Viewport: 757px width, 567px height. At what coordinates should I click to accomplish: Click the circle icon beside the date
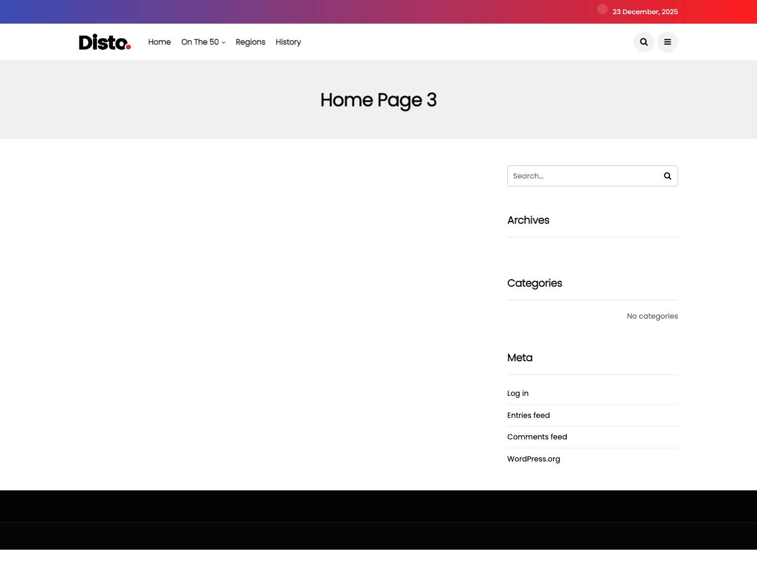pos(602,9)
